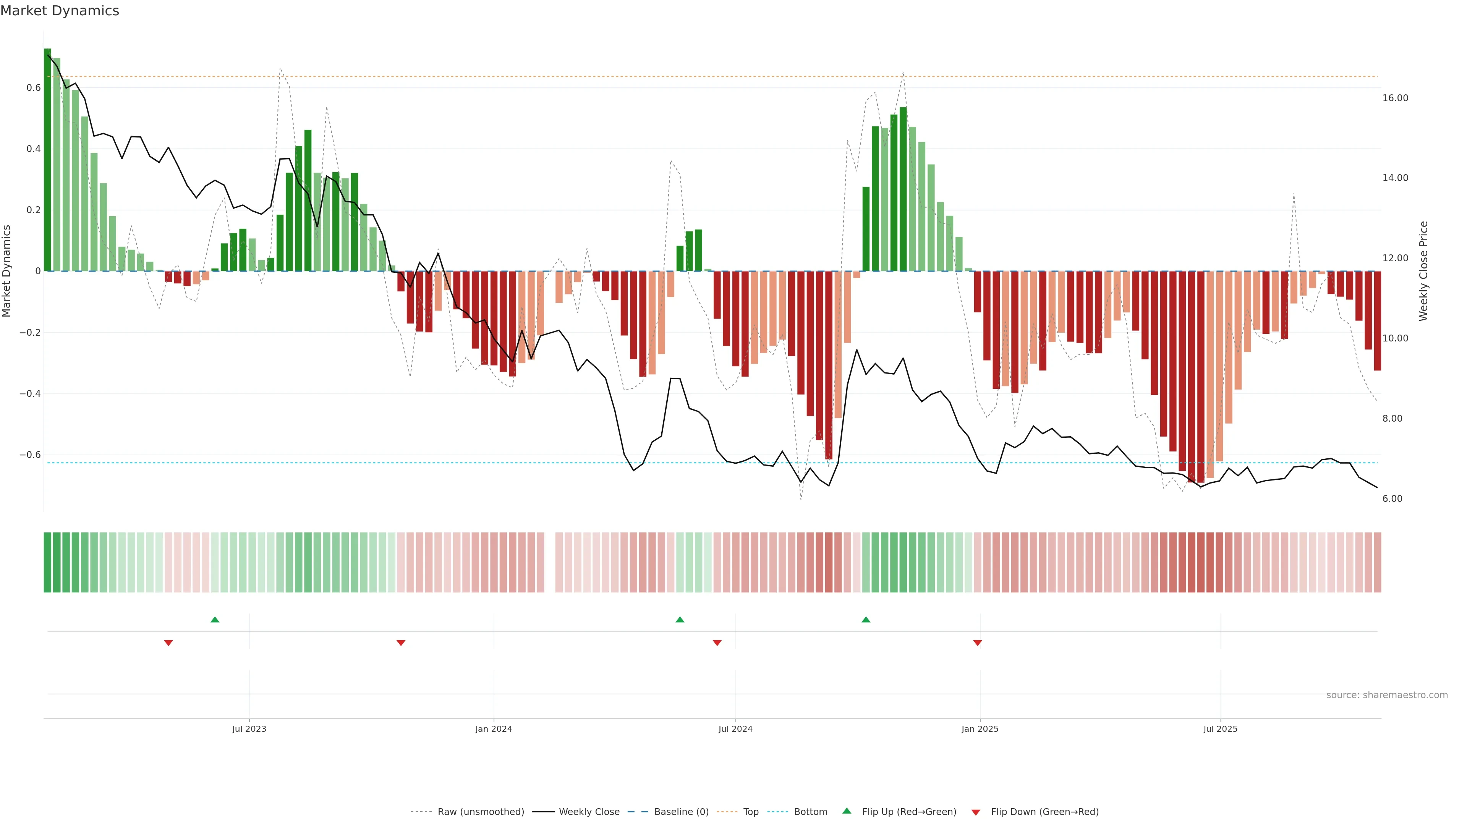Click the green triangle icon in the legend

point(847,811)
